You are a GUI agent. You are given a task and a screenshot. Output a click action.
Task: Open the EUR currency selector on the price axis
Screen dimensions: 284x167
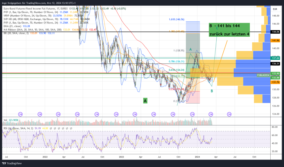[x=275, y=9]
